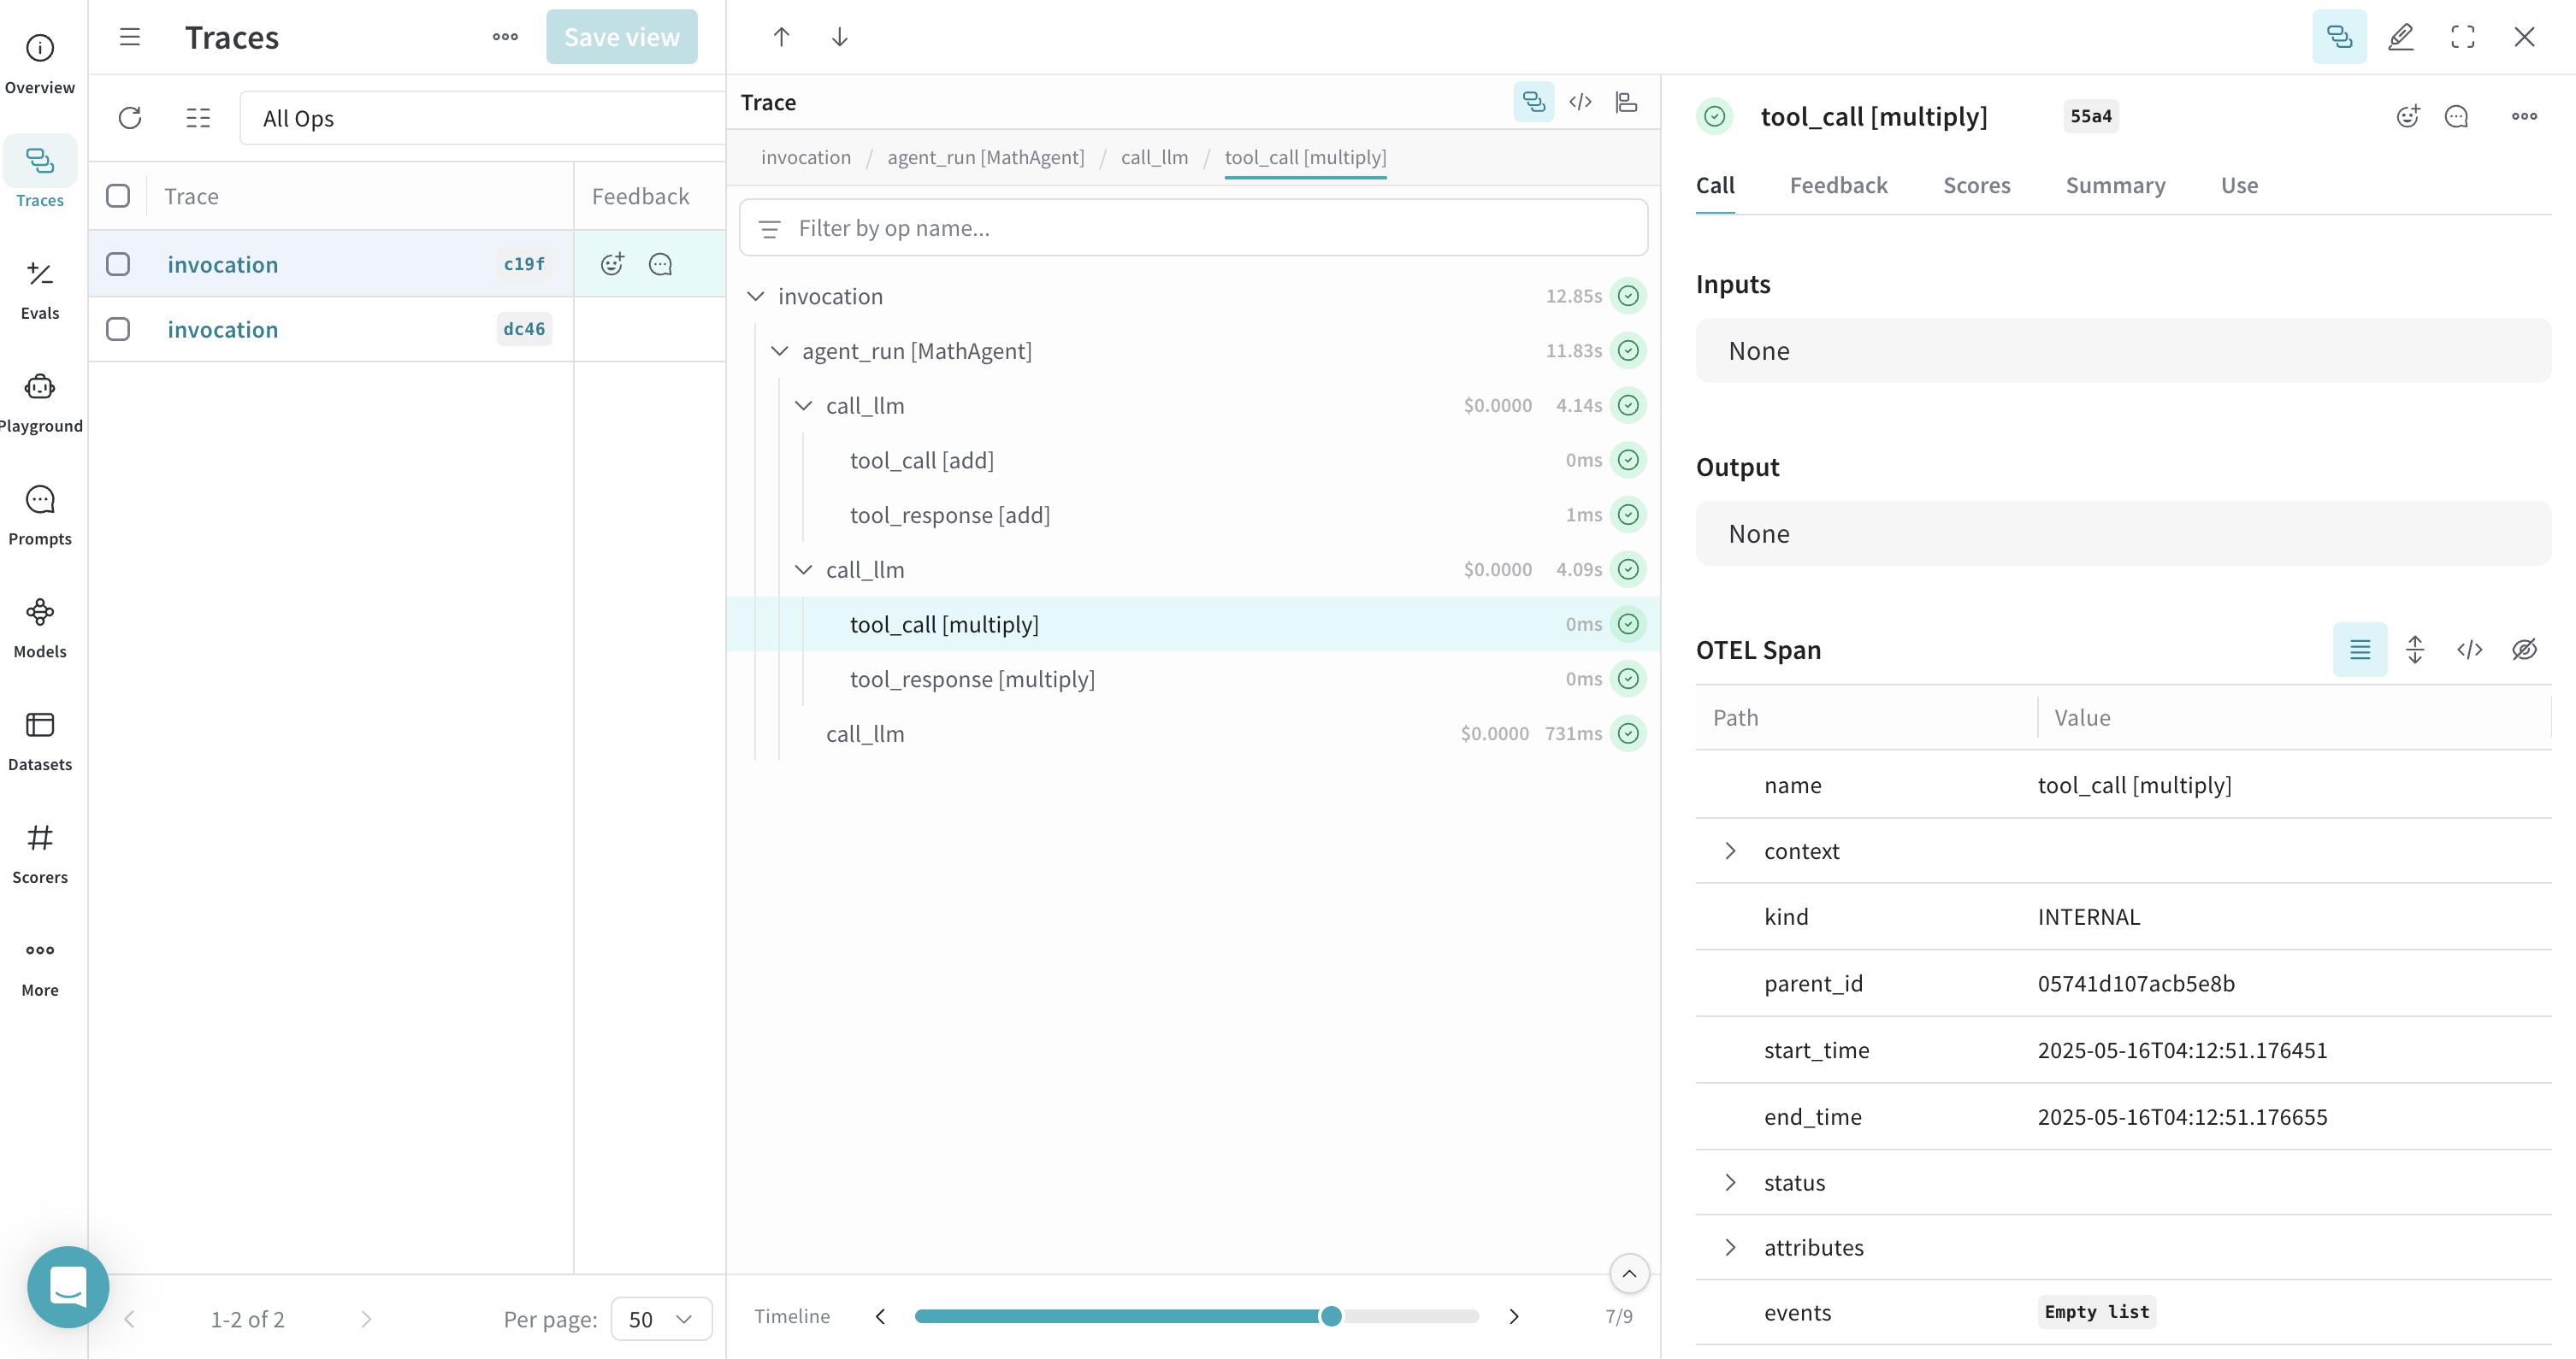Viewport: 2576px width, 1359px height.
Task: Switch to the Scores tab
Action: [1976, 185]
